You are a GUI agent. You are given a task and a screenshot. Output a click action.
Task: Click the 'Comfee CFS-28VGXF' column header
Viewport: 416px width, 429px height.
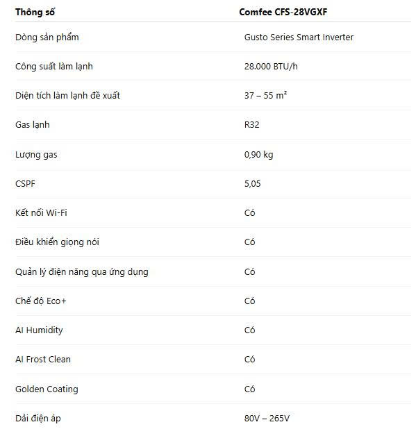click(283, 12)
